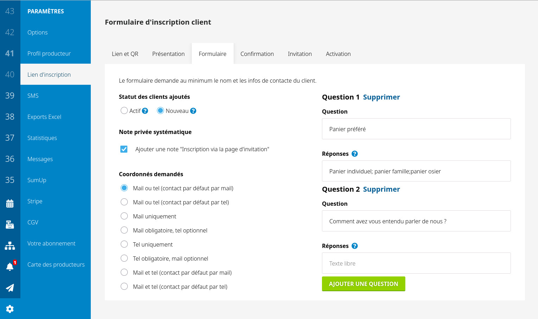The image size is (538, 319).
Task: Click the Question 1 text field
Action: point(416,129)
